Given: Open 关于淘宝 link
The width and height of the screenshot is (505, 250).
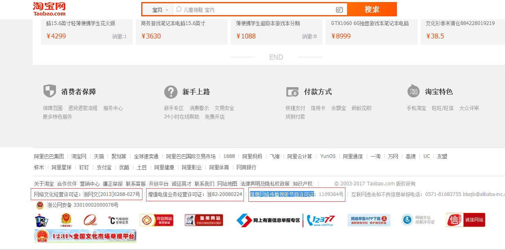Looking at the screenshot, I should tap(44, 184).
